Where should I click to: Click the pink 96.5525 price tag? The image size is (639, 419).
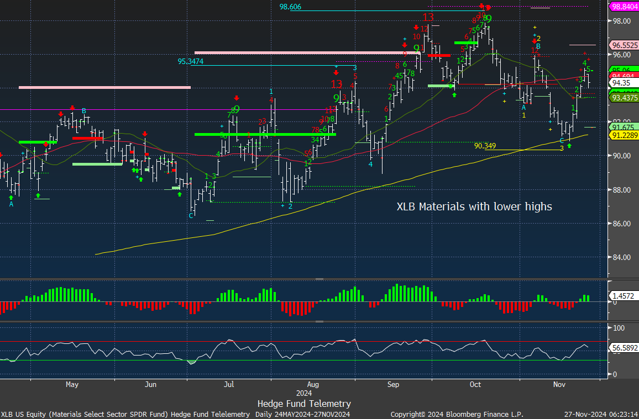624,45
